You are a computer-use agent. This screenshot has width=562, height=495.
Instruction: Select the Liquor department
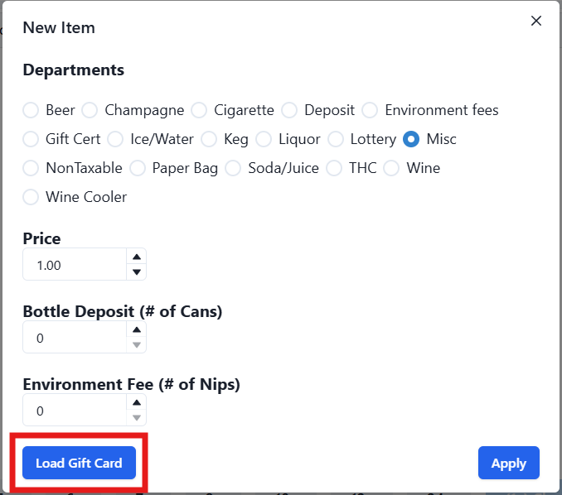[264, 139]
